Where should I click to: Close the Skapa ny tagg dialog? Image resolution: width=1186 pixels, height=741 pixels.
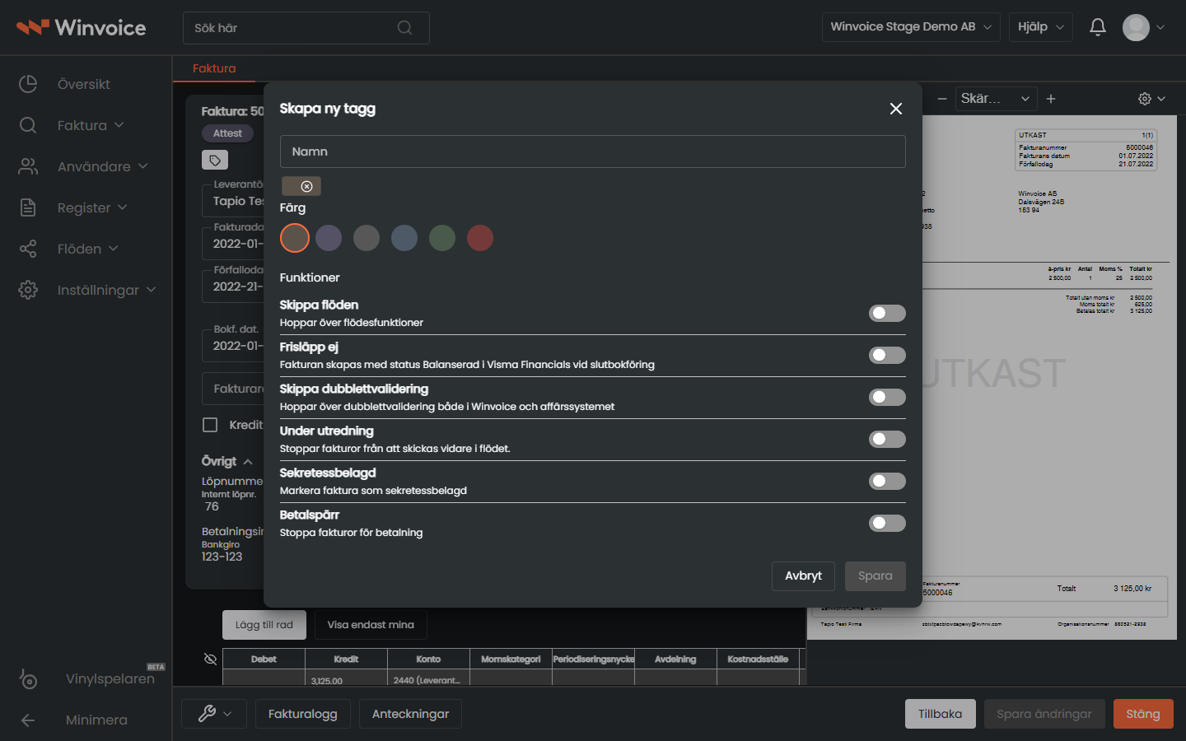tap(896, 109)
